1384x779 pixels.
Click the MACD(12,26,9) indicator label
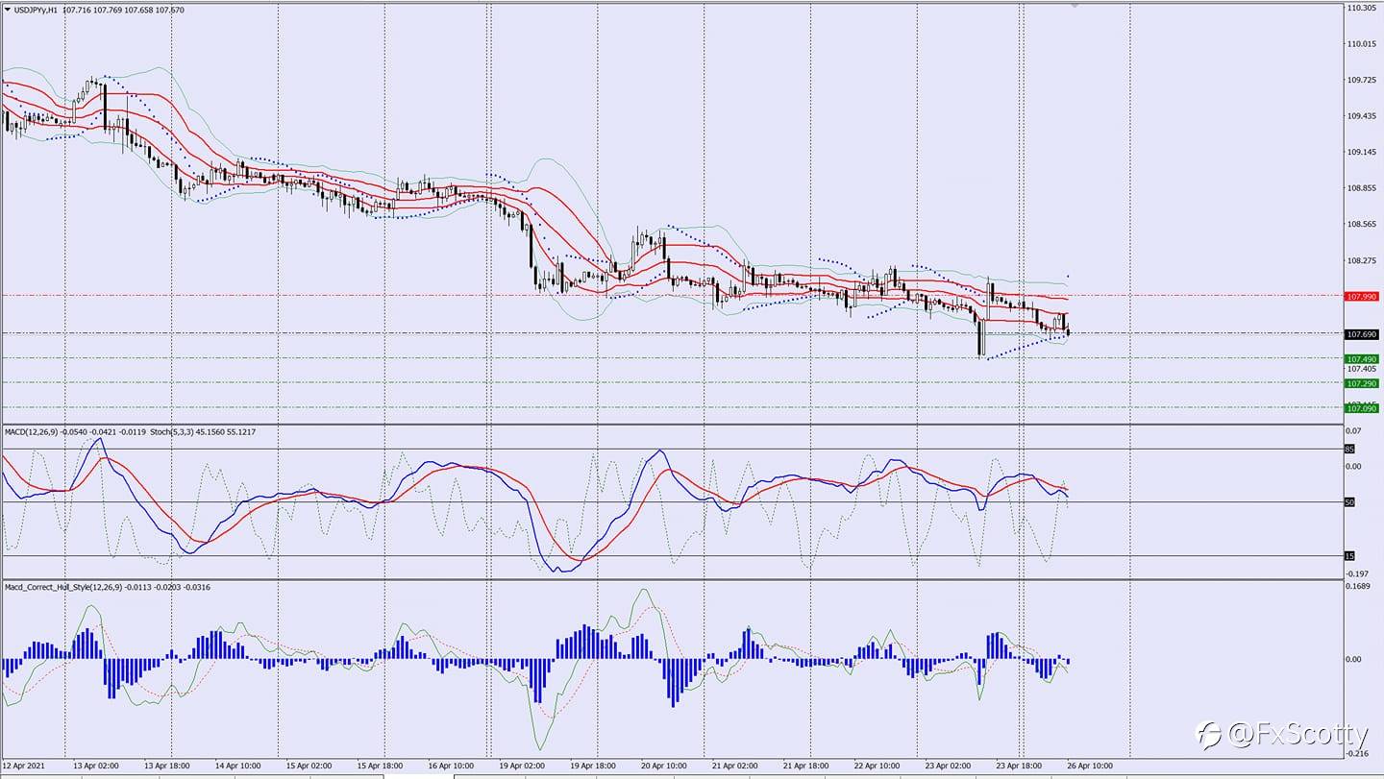(x=31, y=432)
